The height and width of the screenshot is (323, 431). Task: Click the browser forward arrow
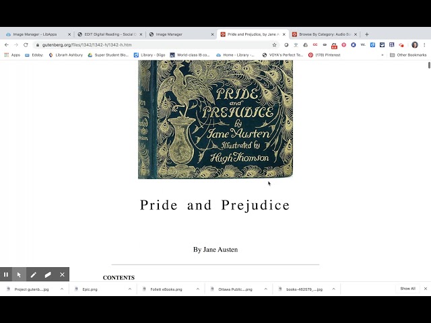tap(16, 45)
